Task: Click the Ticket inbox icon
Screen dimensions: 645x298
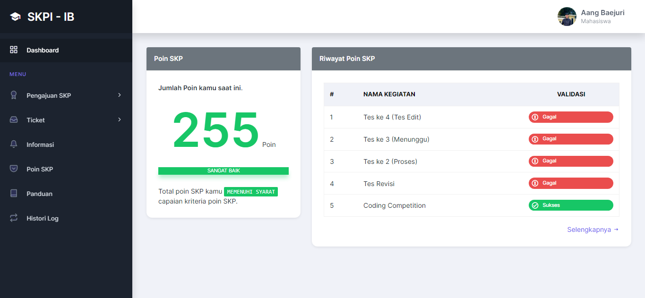Action: point(14,120)
